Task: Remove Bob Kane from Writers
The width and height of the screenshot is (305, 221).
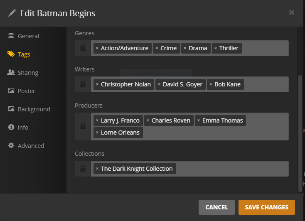Action: click(211, 84)
